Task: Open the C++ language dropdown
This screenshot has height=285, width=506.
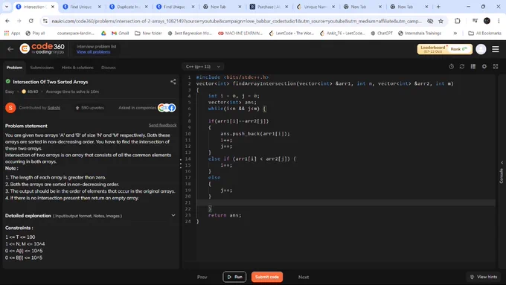Action: [202, 66]
